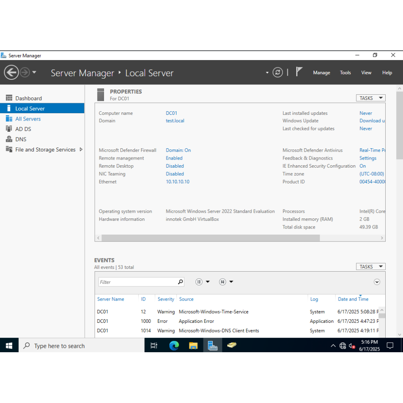This screenshot has width=403, height=403.
Task: Click the properties scroll right arrow
Action: coord(382,238)
